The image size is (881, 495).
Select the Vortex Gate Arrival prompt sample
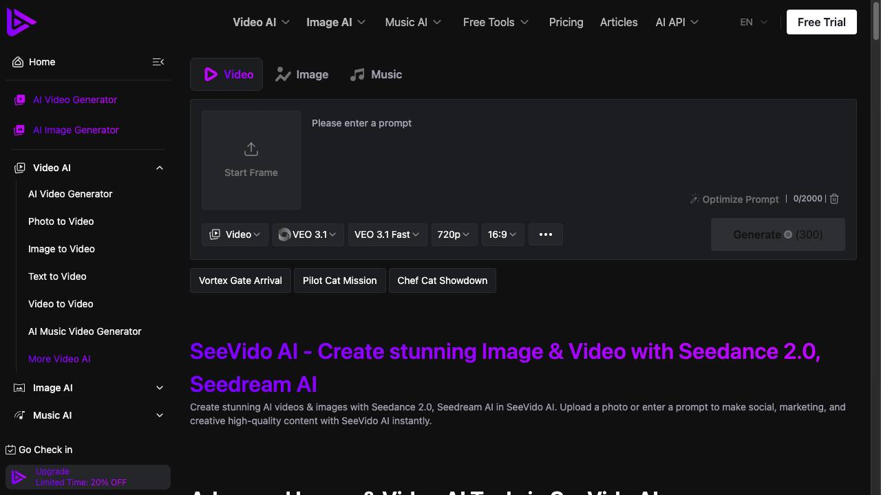(240, 280)
